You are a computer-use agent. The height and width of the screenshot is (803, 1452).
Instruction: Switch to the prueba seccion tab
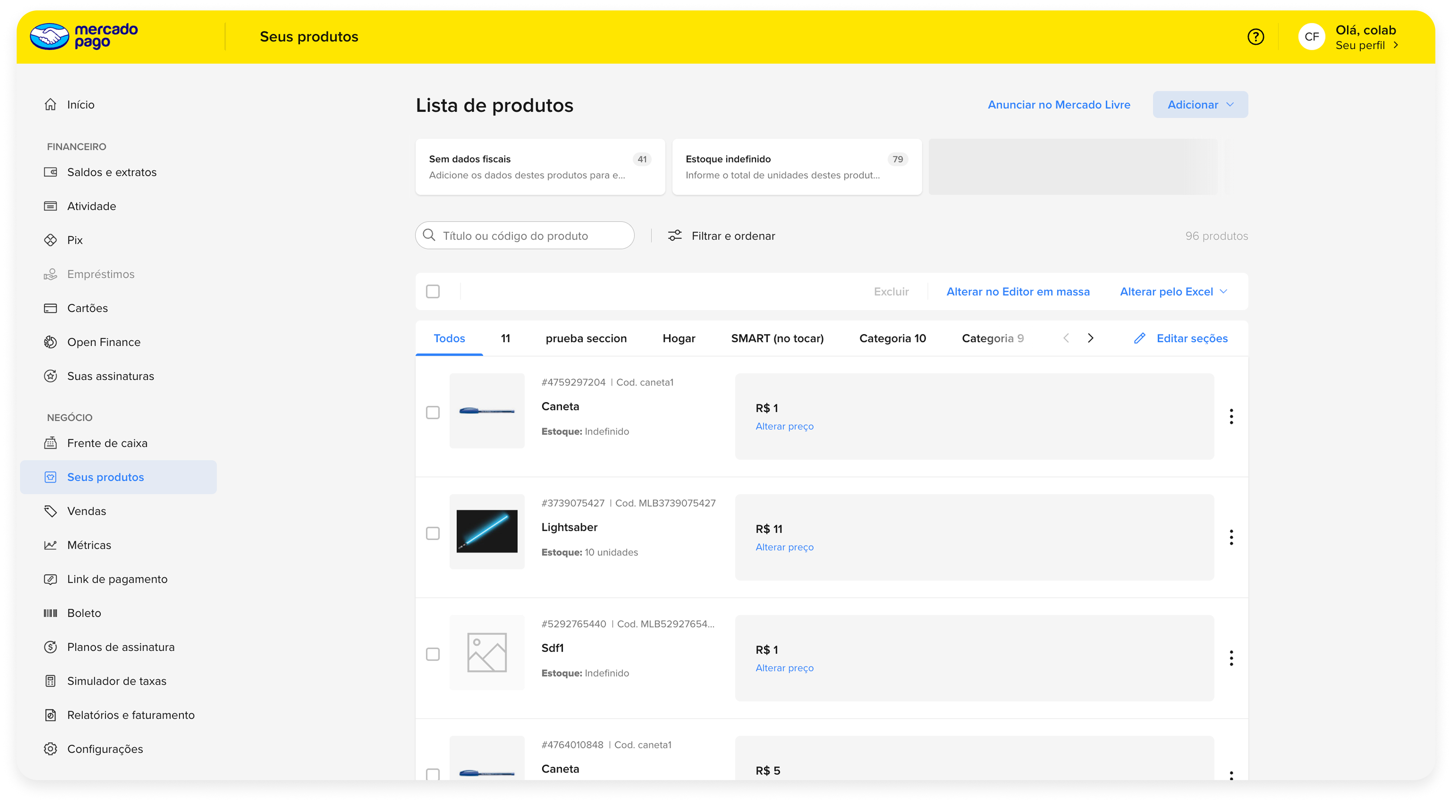coord(586,338)
